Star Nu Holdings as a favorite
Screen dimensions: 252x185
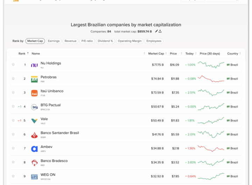13,65
